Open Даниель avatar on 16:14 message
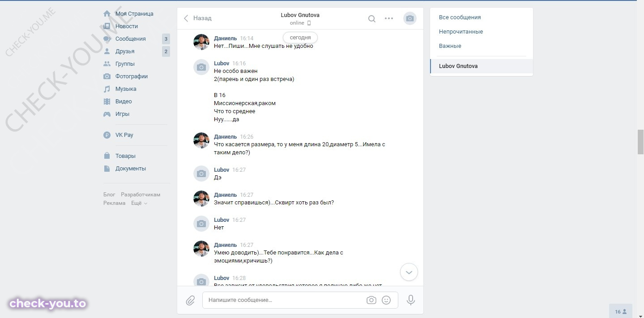The image size is (644, 318). point(201,42)
